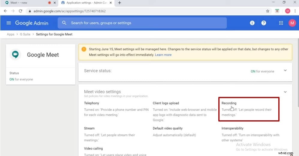Click the 'Settings for Google Meet' breadcrumb text
Image resolution: width=299 pixels, height=156 pixels.
click(54, 34)
